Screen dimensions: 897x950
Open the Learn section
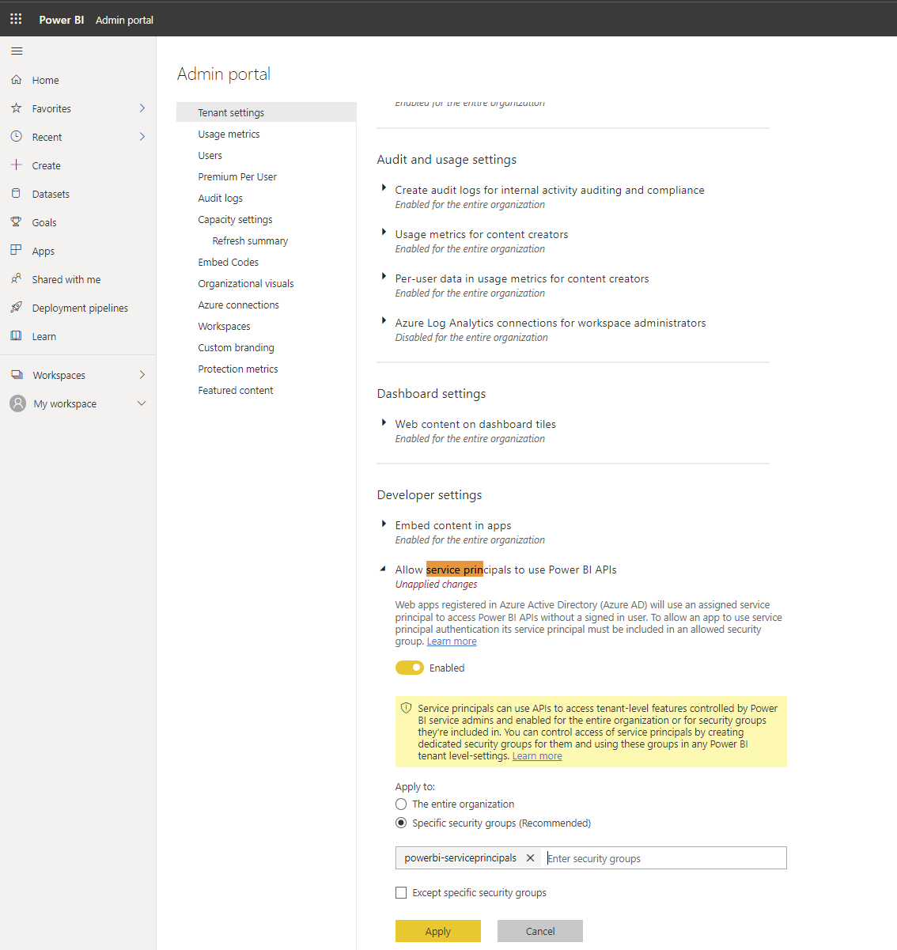click(x=43, y=336)
